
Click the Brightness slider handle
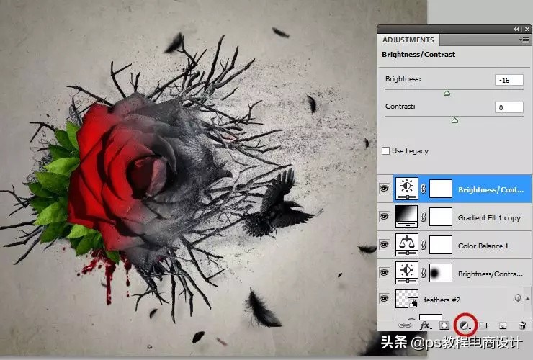447,93
